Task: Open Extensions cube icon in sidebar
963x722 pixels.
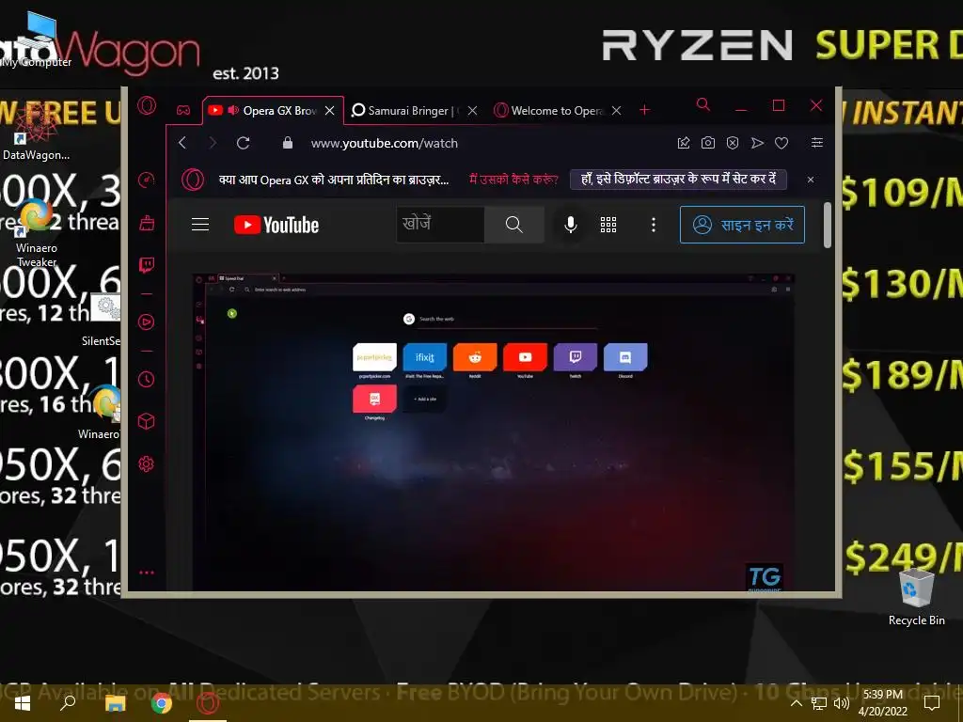Action: (x=146, y=421)
